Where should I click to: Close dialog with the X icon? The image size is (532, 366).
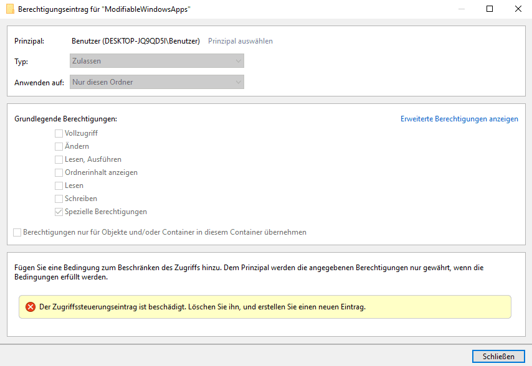click(x=518, y=9)
